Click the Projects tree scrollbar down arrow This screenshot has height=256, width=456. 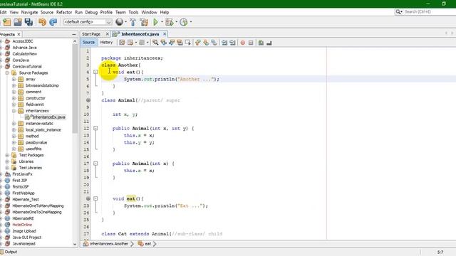pos(75,244)
